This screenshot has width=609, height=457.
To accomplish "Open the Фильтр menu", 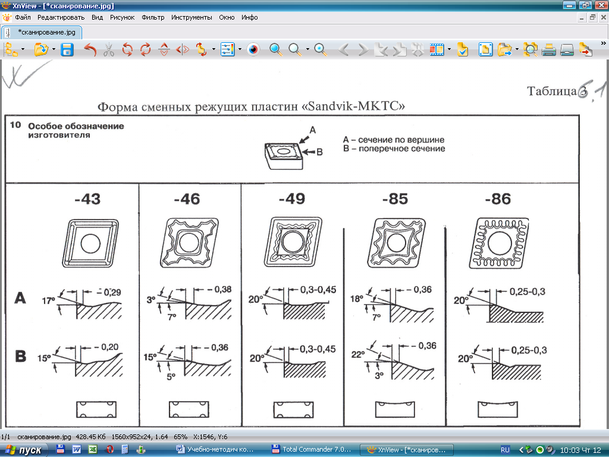I will [153, 17].
